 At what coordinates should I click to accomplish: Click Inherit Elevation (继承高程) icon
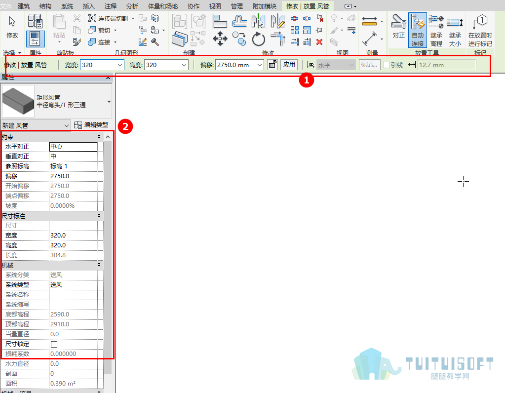click(436, 30)
